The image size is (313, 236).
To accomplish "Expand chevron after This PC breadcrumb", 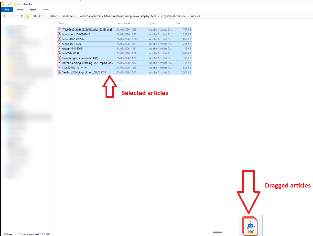I will 45,16.
